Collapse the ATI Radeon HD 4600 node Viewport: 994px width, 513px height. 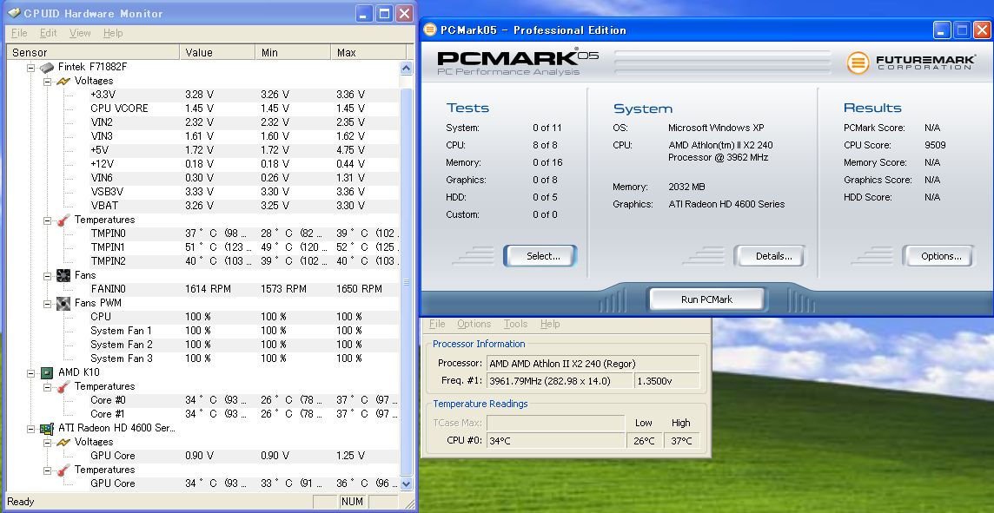pyautogui.click(x=30, y=429)
